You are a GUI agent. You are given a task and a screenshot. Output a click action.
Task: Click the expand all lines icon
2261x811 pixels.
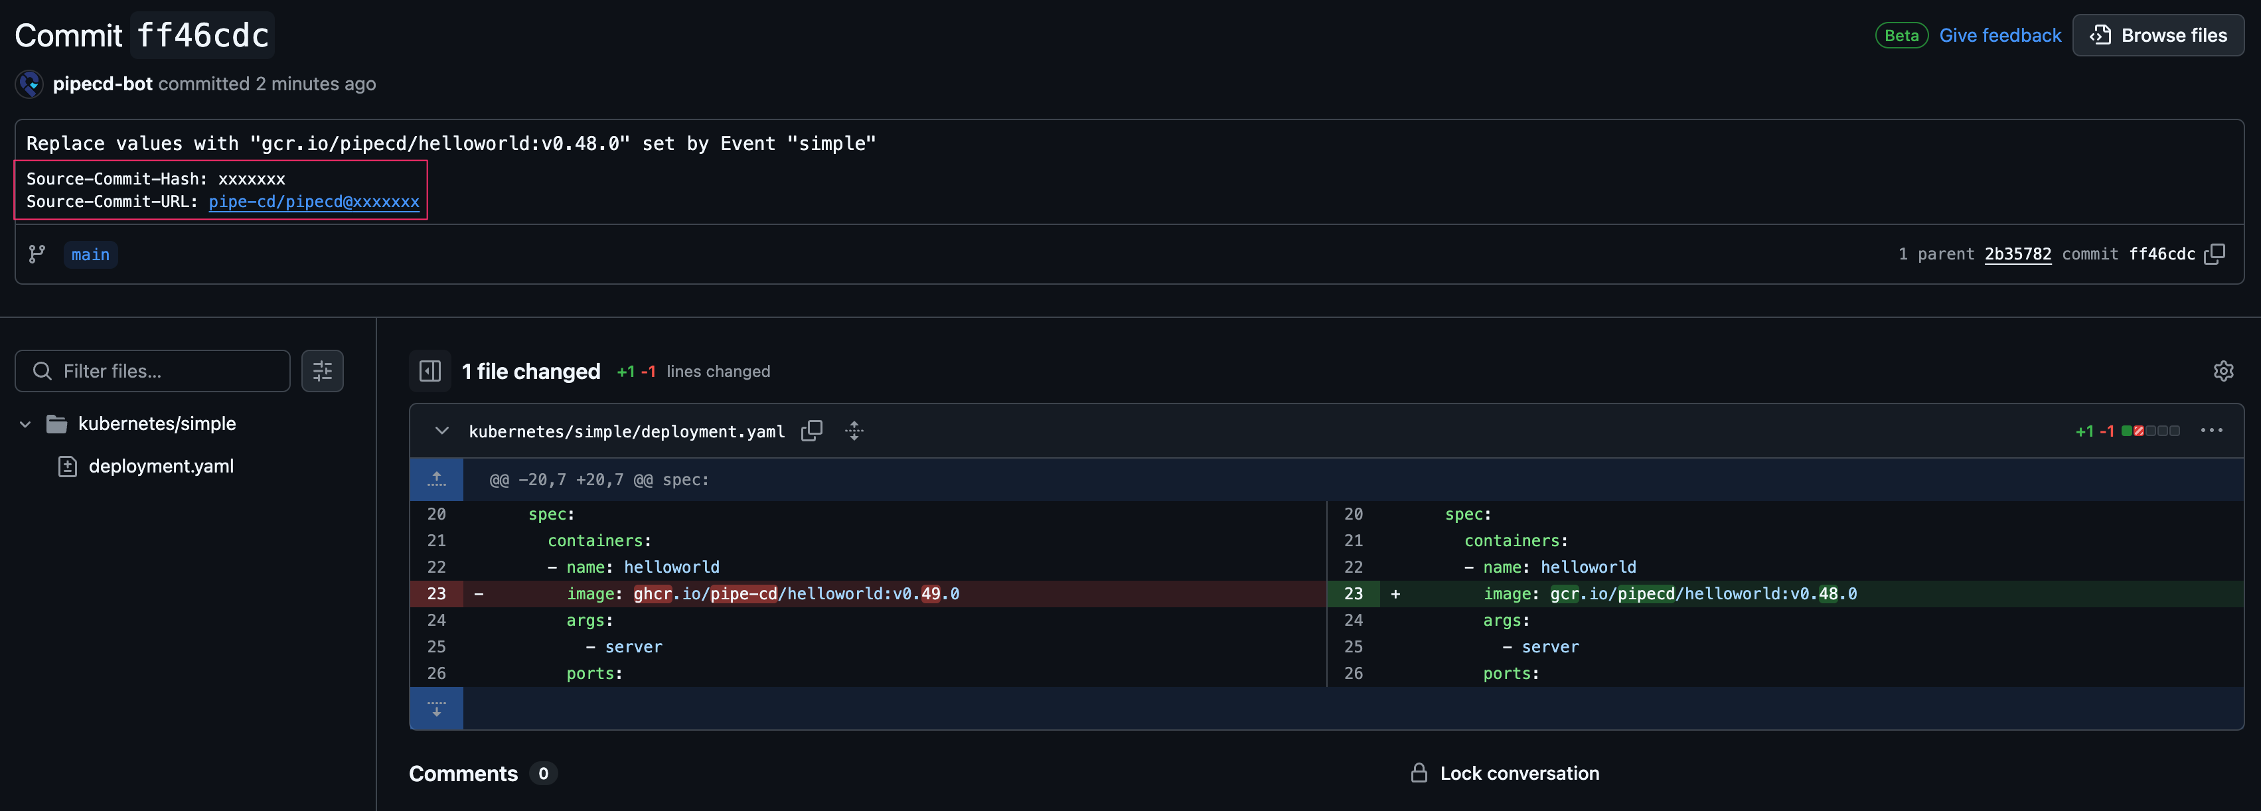click(x=854, y=431)
